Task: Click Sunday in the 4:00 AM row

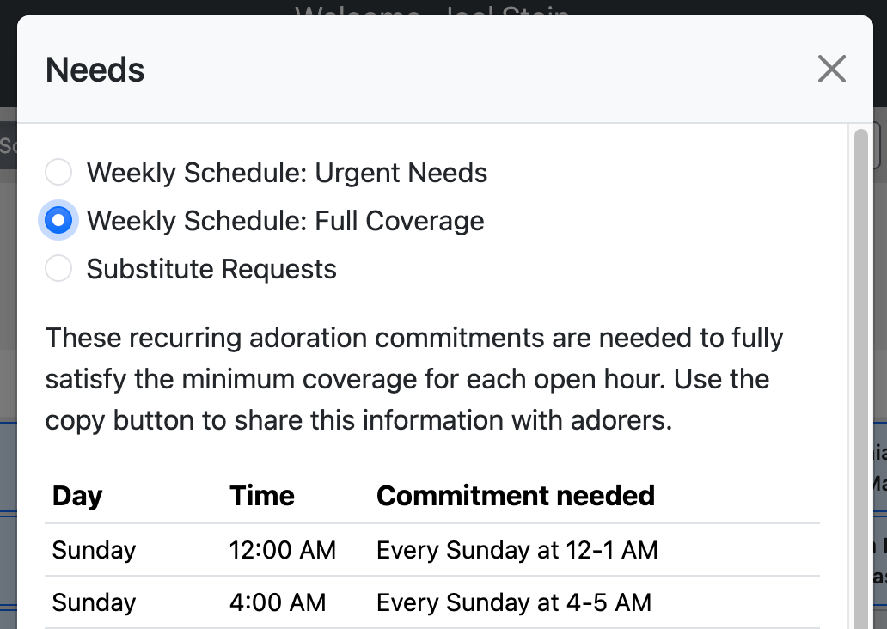Action: (x=95, y=602)
